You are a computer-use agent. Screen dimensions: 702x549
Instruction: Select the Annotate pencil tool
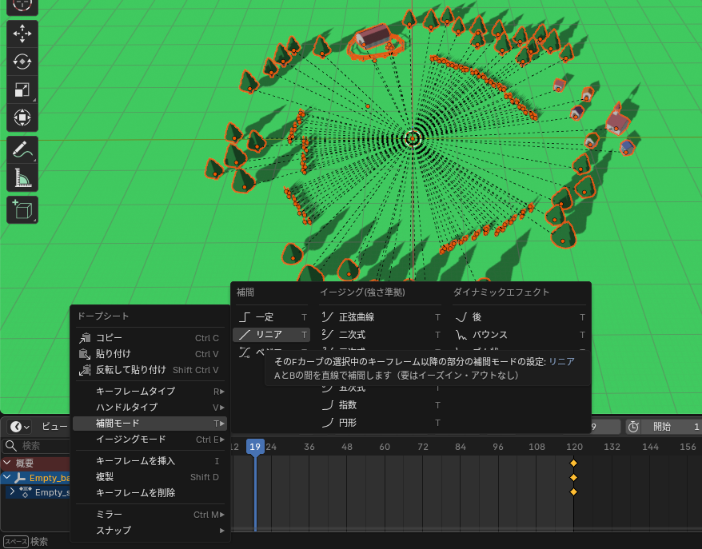[22, 149]
